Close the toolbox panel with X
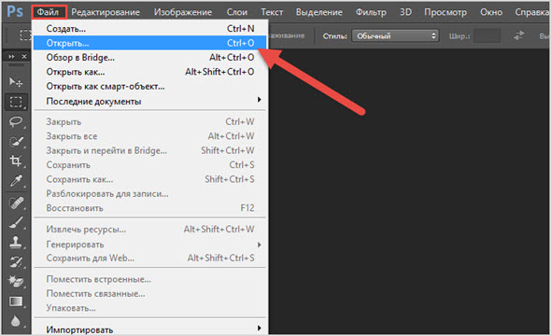 click(x=24, y=56)
